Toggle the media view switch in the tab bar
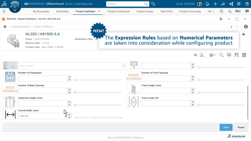The image size is (251, 141). pos(238,11)
